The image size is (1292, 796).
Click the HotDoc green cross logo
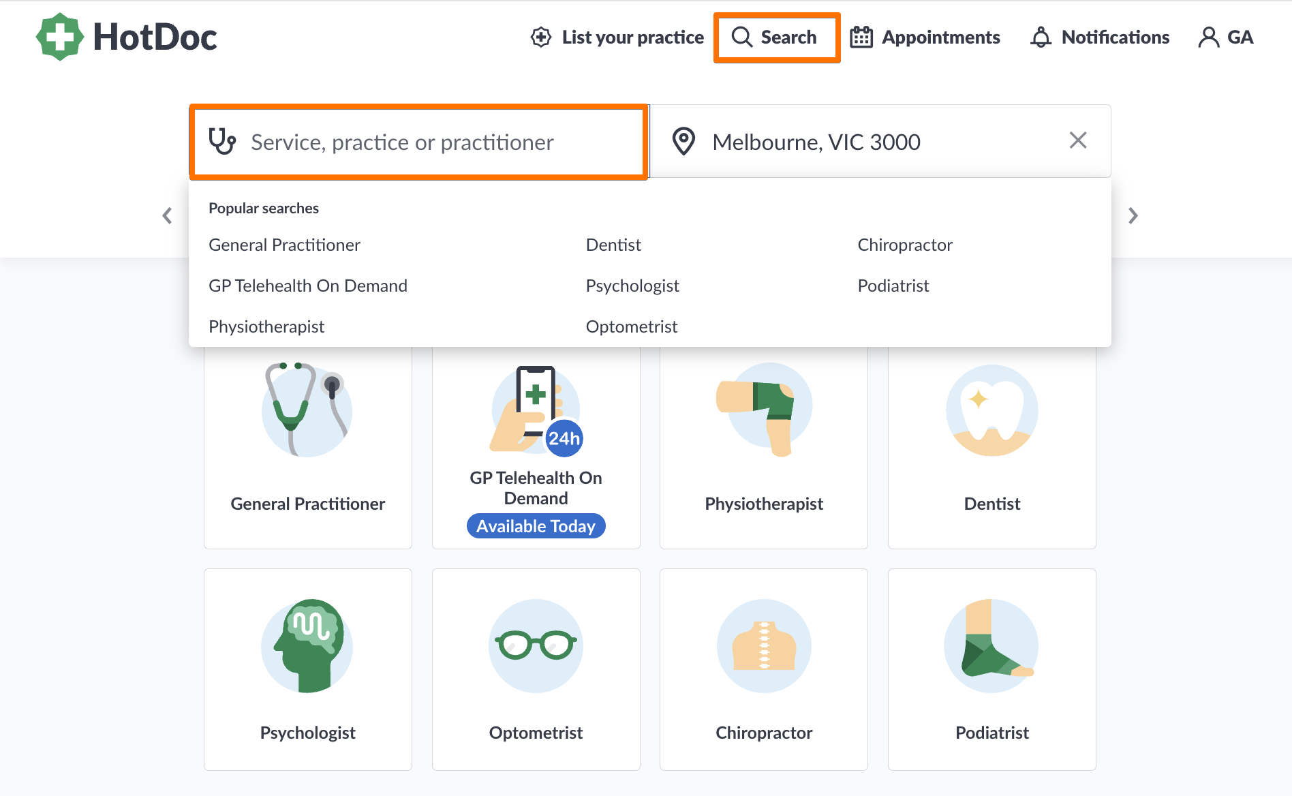60,37
